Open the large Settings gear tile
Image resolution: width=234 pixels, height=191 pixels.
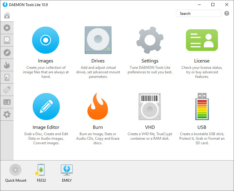[x=150, y=40]
